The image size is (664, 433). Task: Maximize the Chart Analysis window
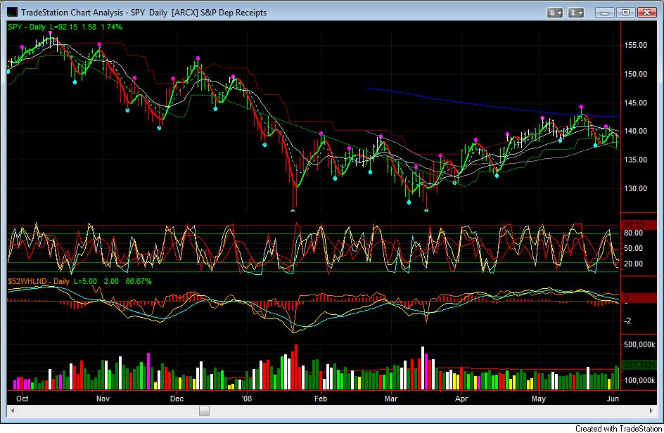625,13
